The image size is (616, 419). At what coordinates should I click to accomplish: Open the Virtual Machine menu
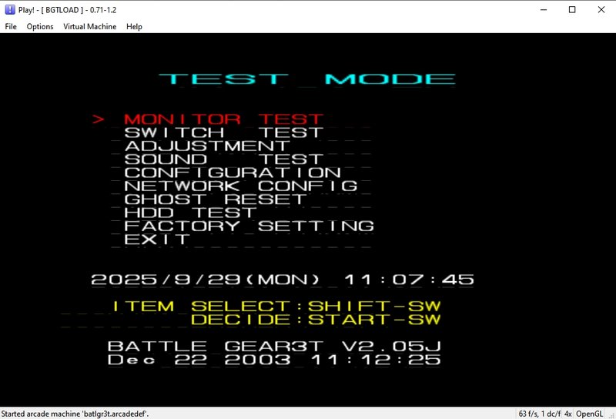click(x=89, y=26)
